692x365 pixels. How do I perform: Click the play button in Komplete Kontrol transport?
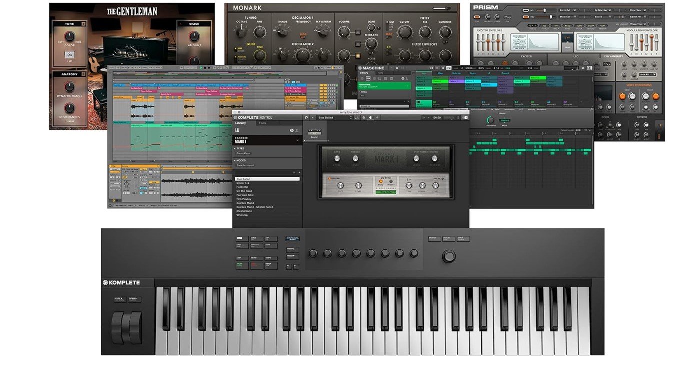pyautogui.click(x=428, y=117)
